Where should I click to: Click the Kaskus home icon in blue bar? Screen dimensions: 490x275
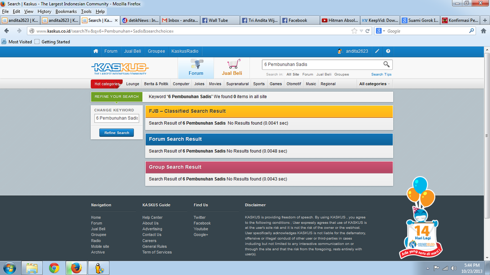point(96,51)
